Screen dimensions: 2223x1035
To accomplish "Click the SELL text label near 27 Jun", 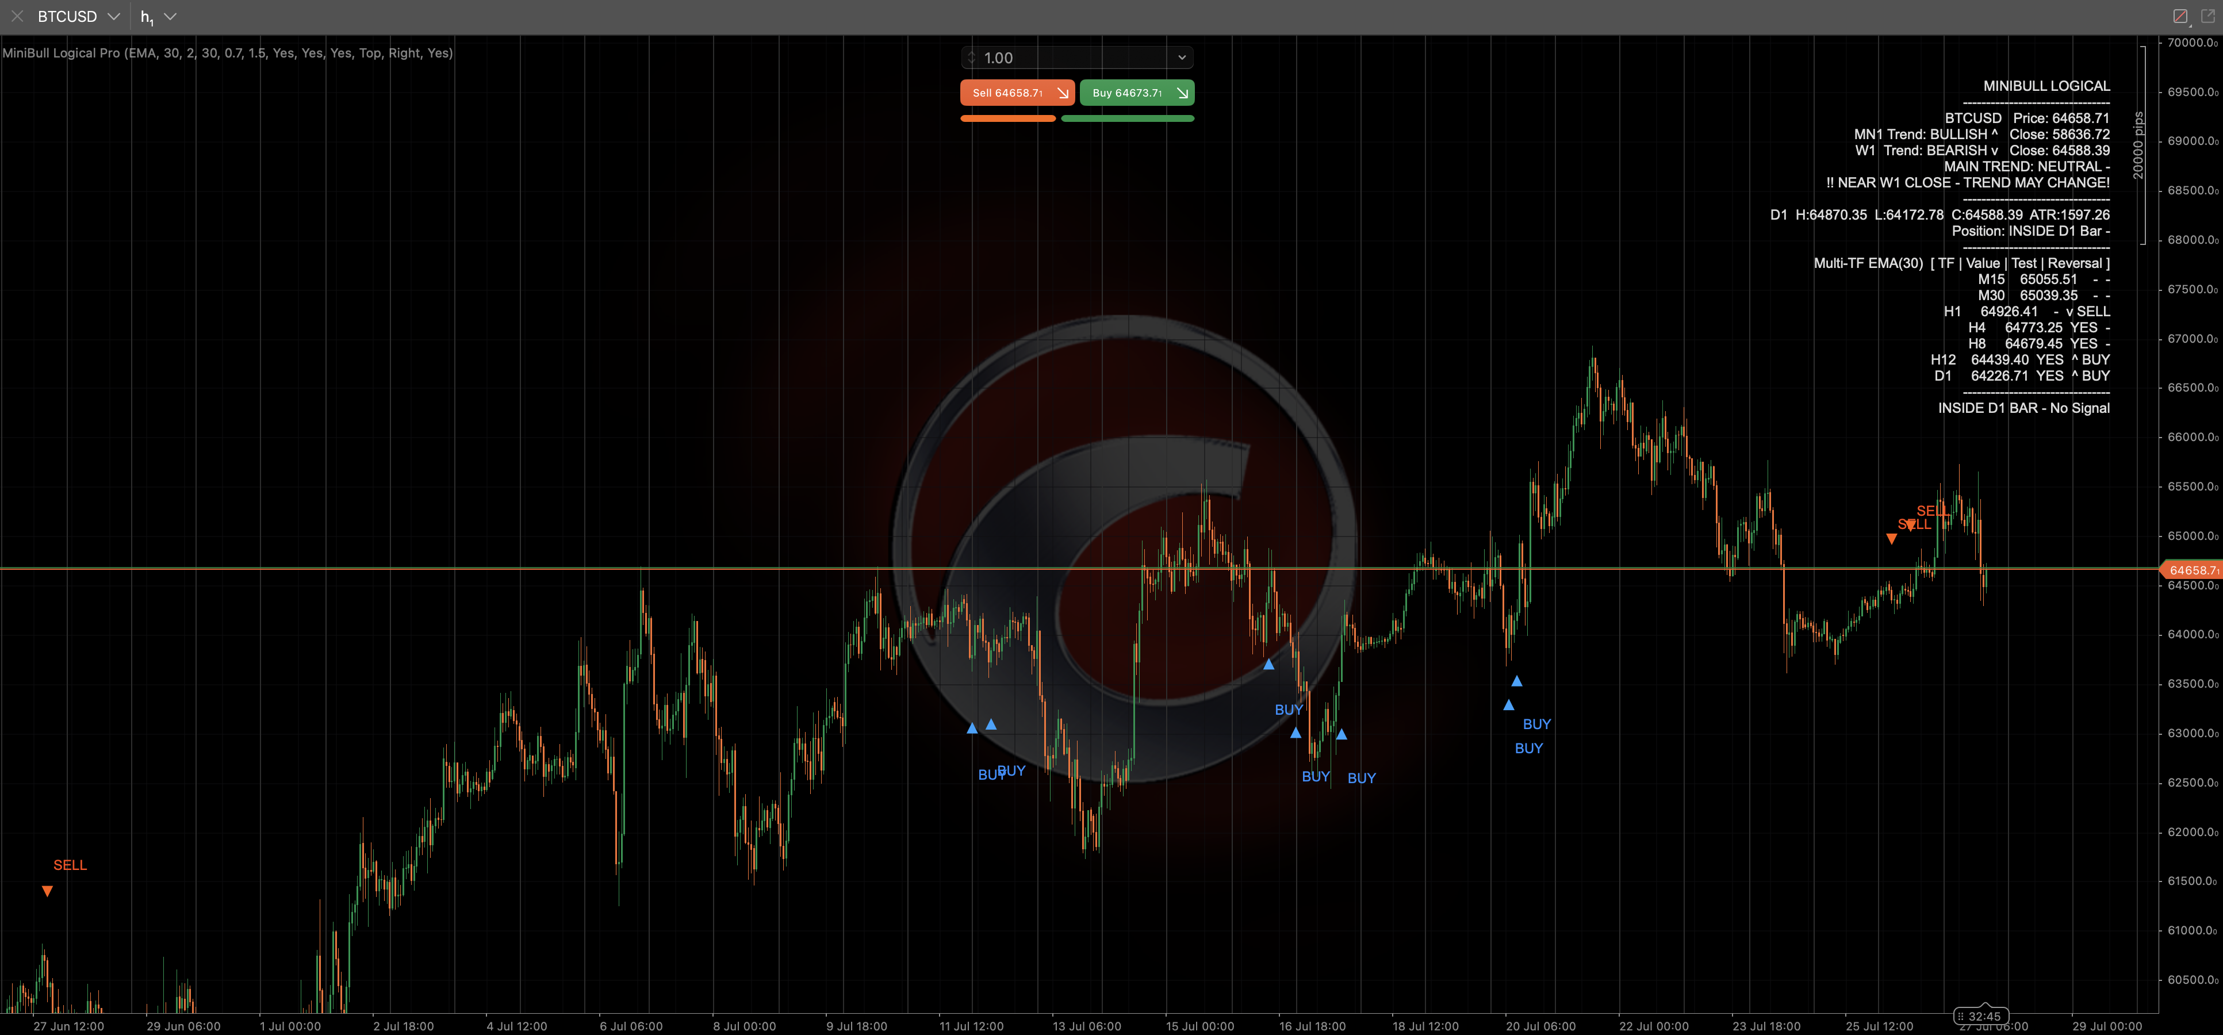I will click(x=70, y=865).
